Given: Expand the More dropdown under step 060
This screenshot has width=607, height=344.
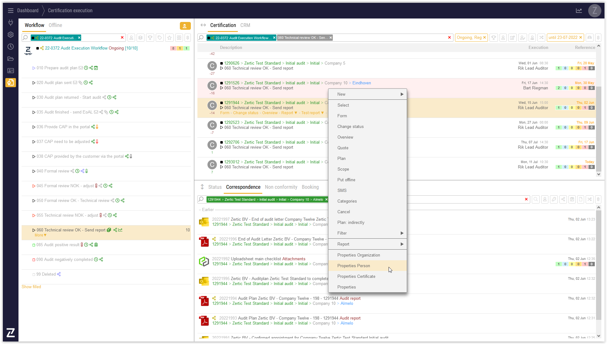Looking at the screenshot, I should point(40,235).
